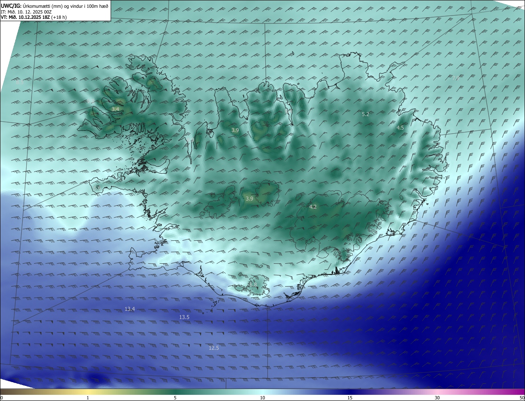Click the "30" tick on the color scale
This screenshot has height=401, width=525.
[437, 398]
